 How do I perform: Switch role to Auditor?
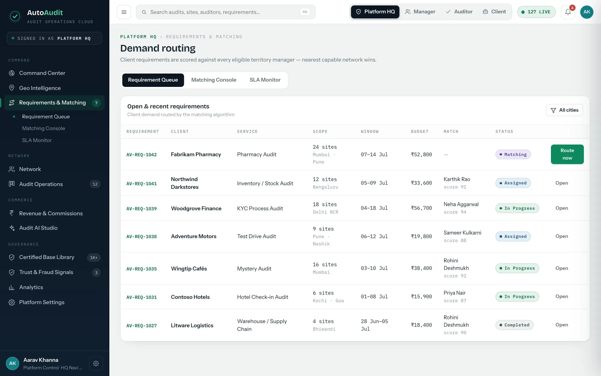coord(459,12)
